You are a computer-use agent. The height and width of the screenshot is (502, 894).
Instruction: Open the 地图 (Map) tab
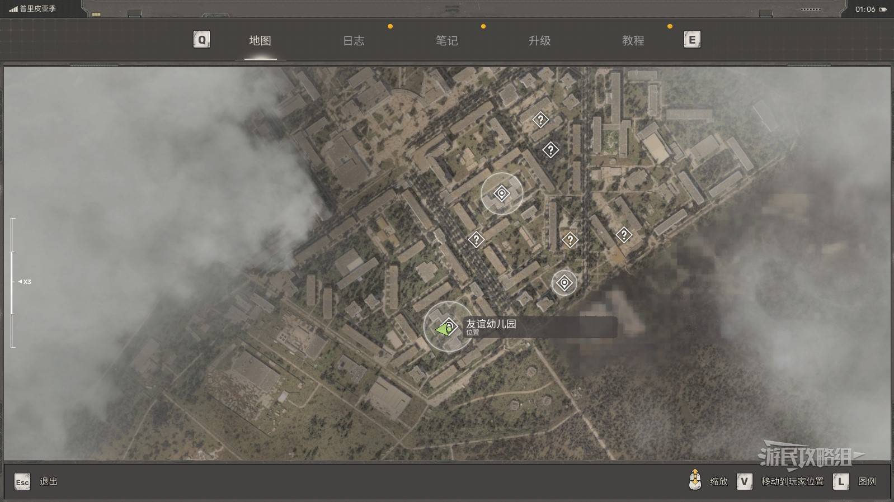[x=260, y=41]
